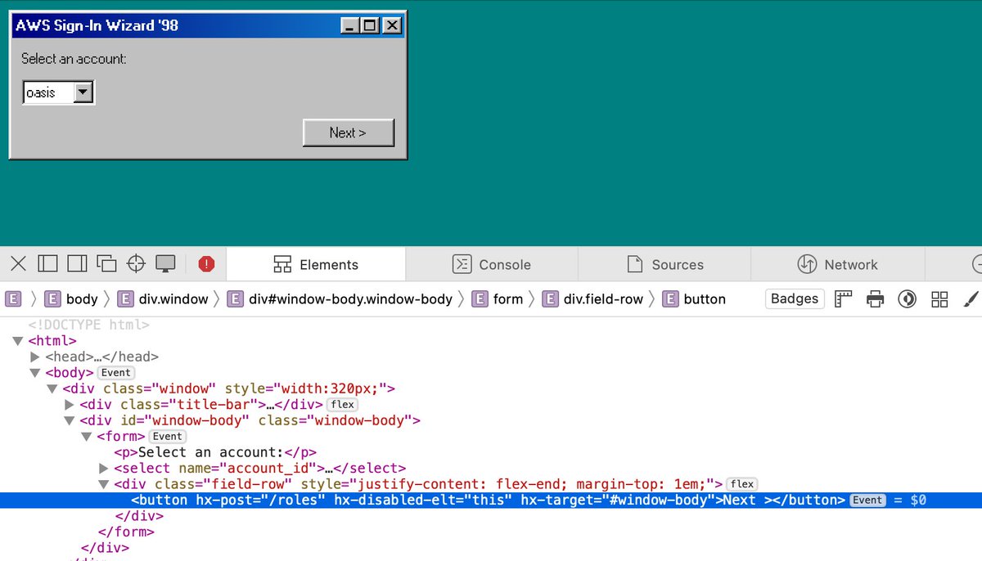
Task: Open the Badges options button
Action: pyautogui.click(x=795, y=298)
